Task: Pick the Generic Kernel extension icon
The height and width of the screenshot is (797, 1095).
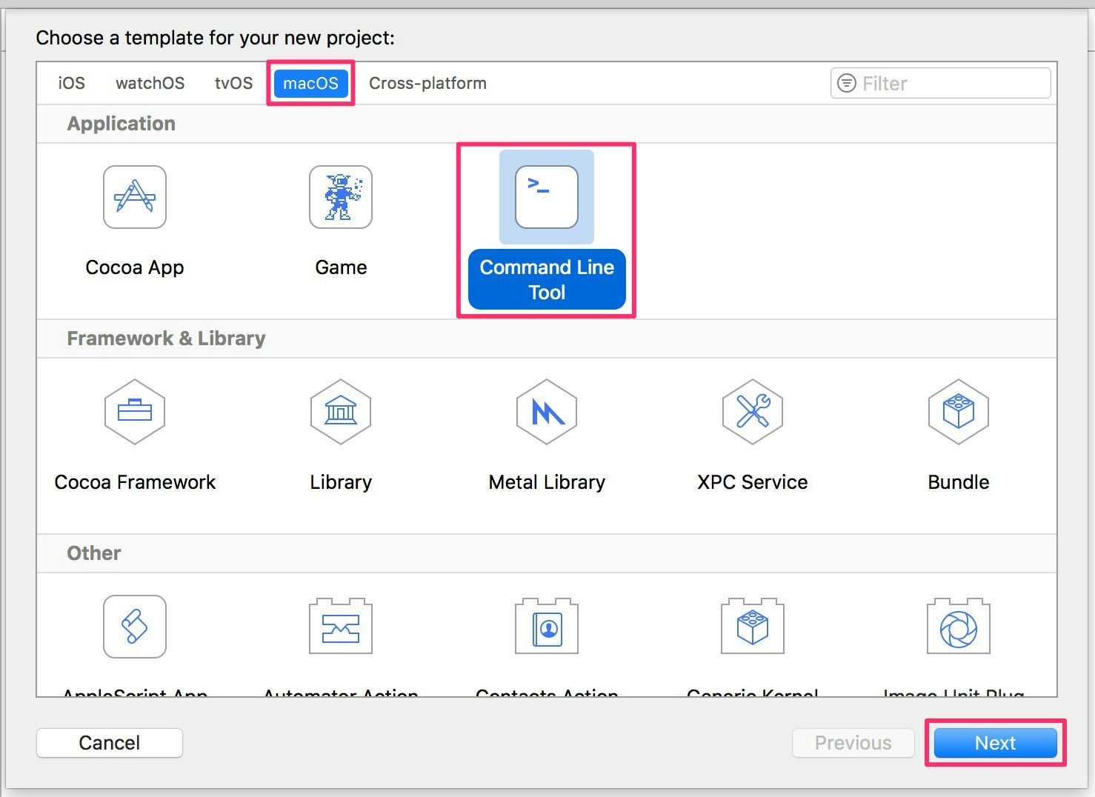Action: pos(753,626)
